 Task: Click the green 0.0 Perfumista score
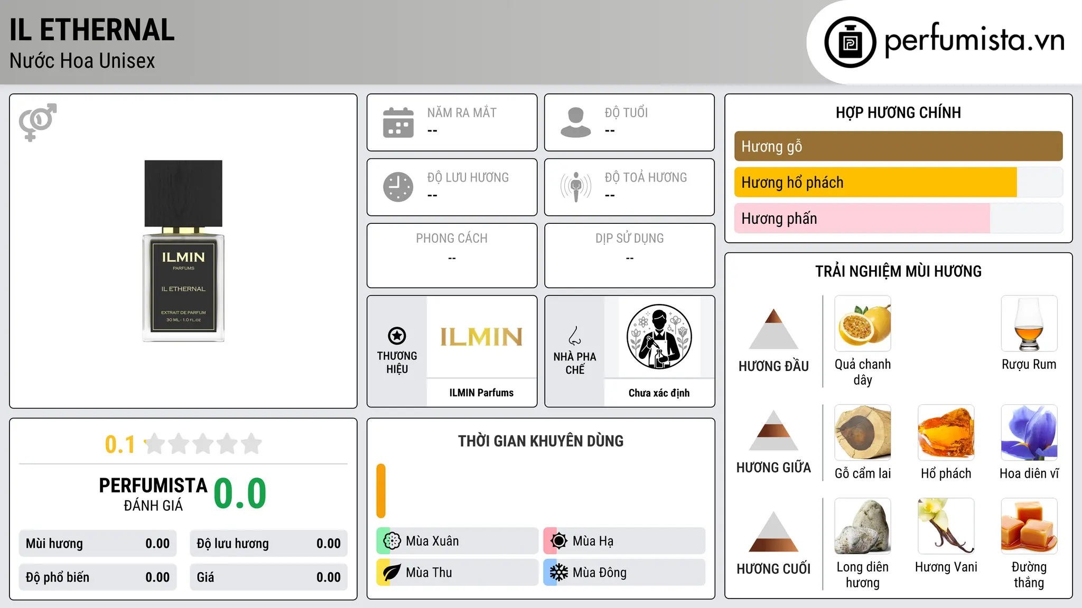coord(240,493)
